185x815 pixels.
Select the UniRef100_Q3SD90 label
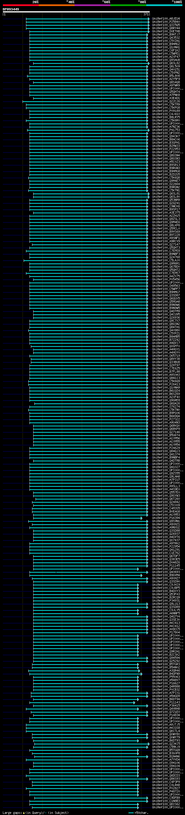(166, 581)
